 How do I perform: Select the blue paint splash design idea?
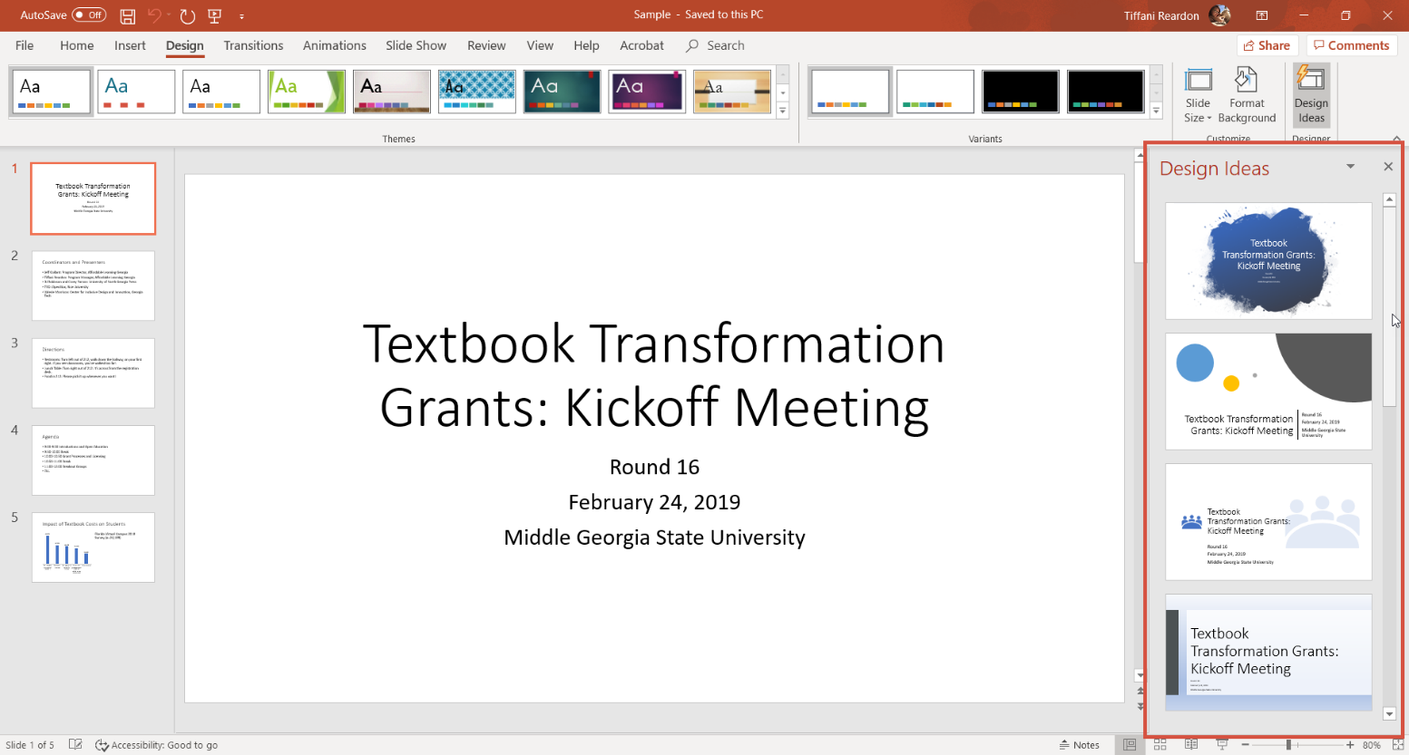click(1267, 261)
